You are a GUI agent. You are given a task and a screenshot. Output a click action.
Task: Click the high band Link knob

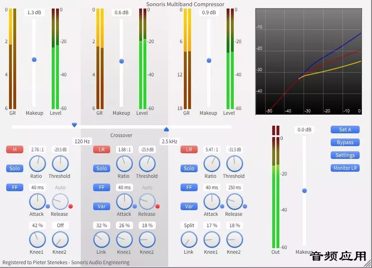pyautogui.click(x=189, y=240)
